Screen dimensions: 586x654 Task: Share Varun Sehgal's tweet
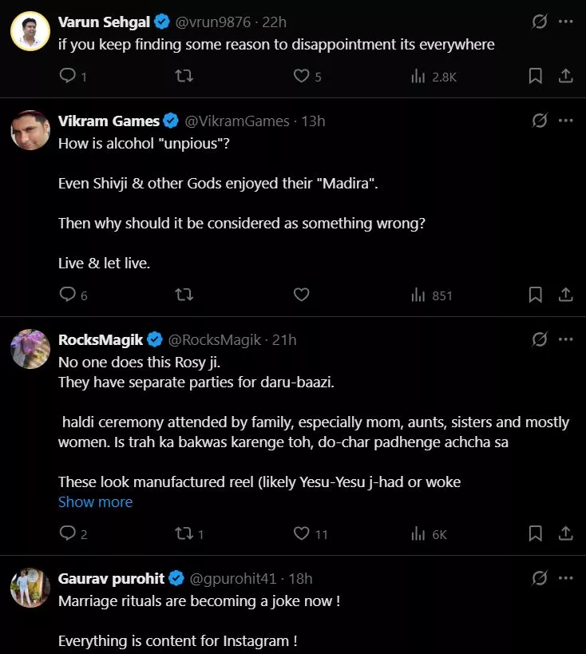[565, 76]
